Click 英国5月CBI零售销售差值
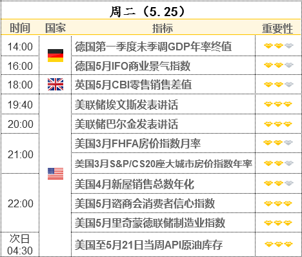The image size is (302, 257). pos(133,85)
